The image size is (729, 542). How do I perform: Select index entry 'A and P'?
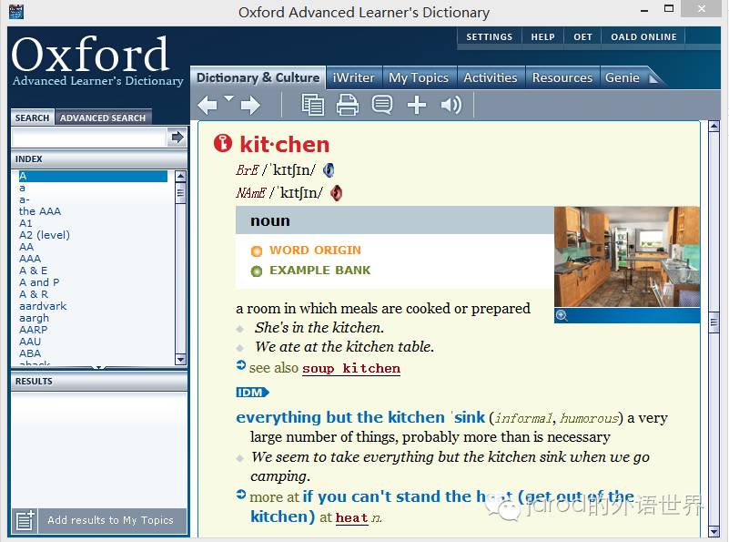(x=39, y=282)
